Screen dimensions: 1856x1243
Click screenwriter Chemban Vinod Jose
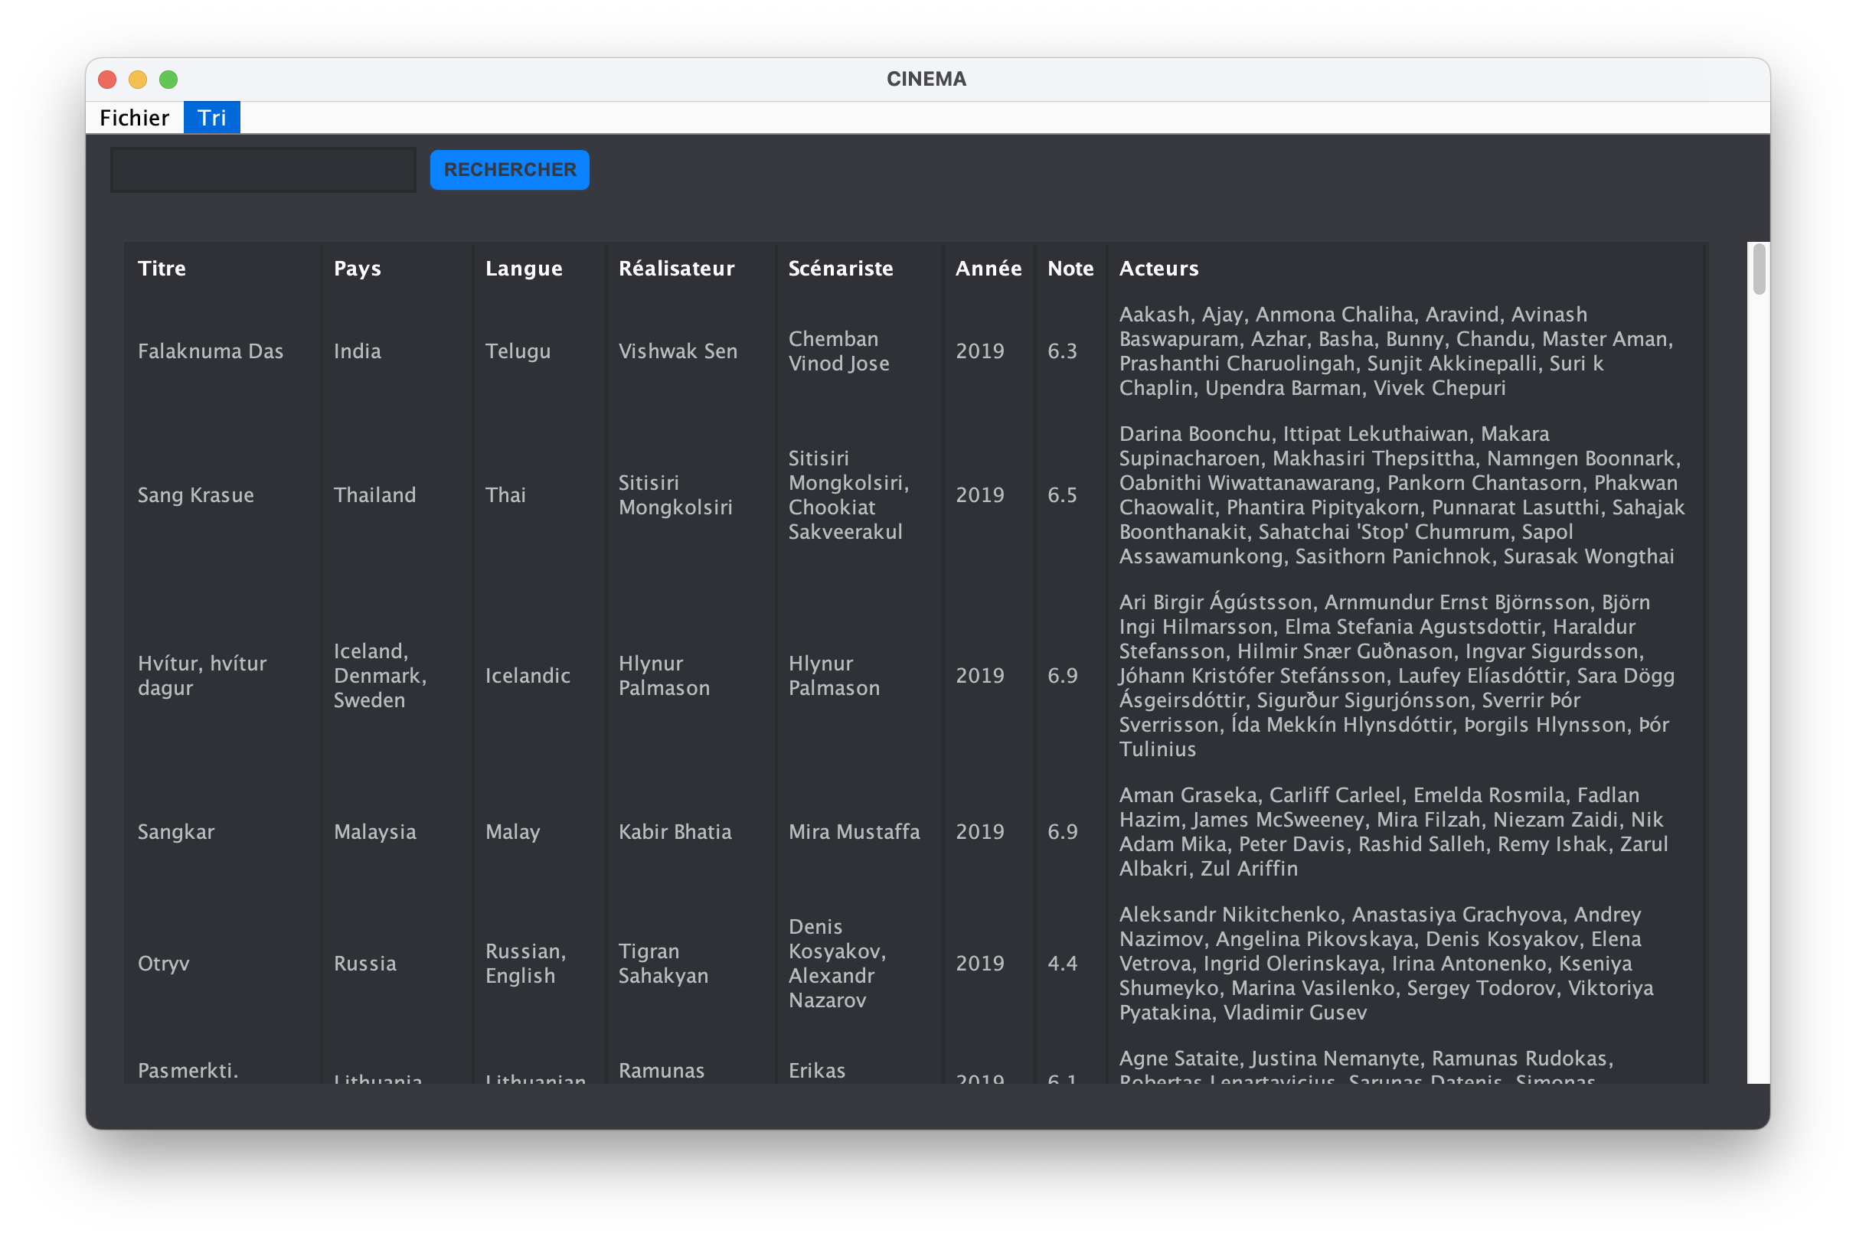pos(839,351)
